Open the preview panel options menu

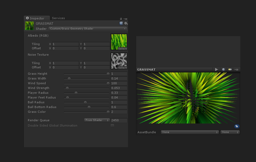point(236,70)
